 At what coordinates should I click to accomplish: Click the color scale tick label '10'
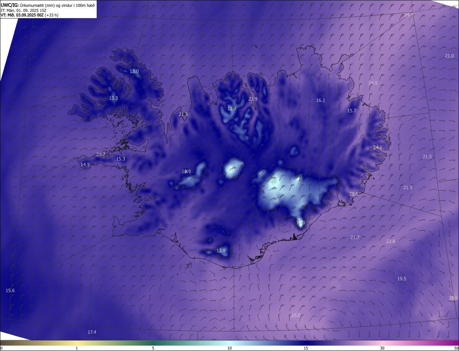pyautogui.click(x=229, y=348)
